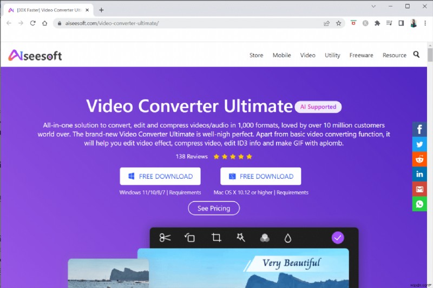Open Mac Requirements link
Image resolution: width=433 pixels, height=288 pixels.
pos(292,192)
